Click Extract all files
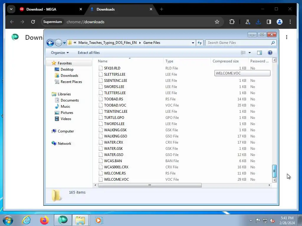 pos(89,53)
